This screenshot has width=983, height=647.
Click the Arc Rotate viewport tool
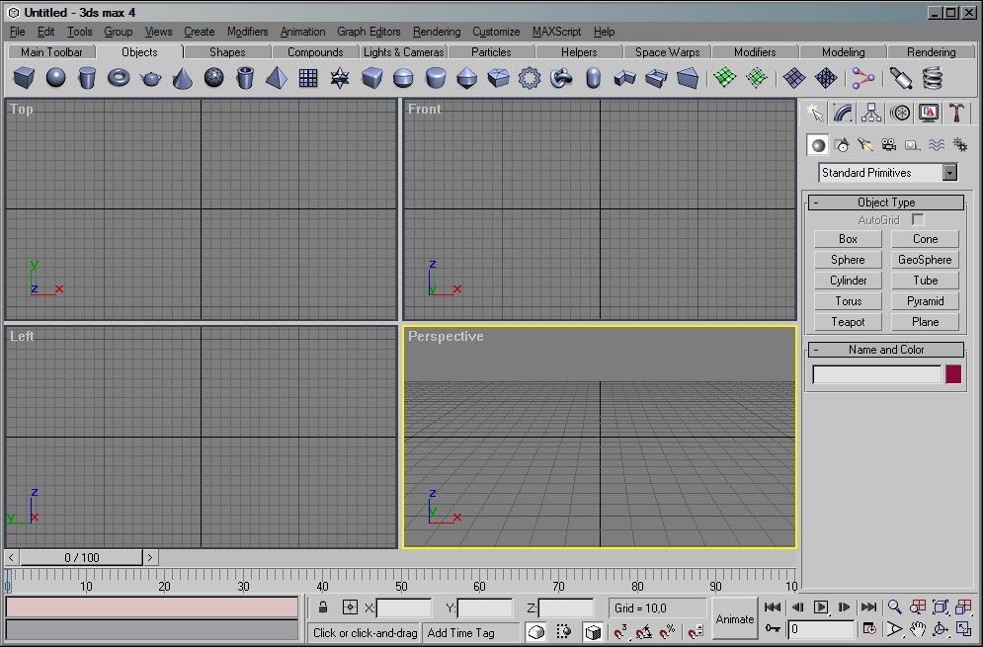941,629
